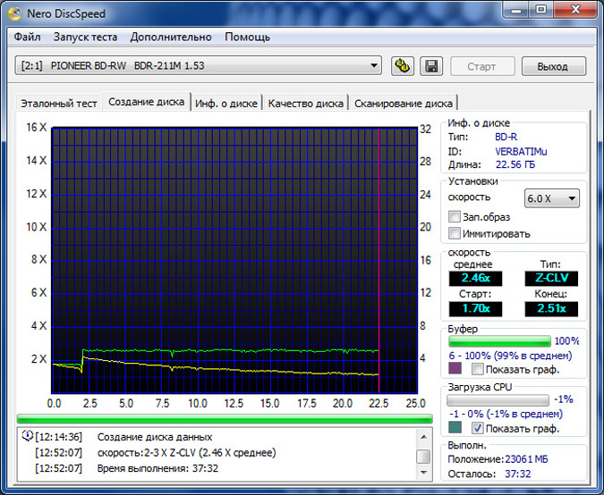
Task: Click the Z-CLV type value
Action: [x=551, y=278]
